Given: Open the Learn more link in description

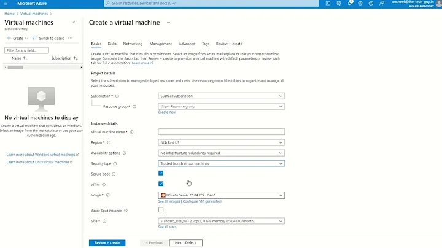Looking at the screenshot, I should coord(142,63).
